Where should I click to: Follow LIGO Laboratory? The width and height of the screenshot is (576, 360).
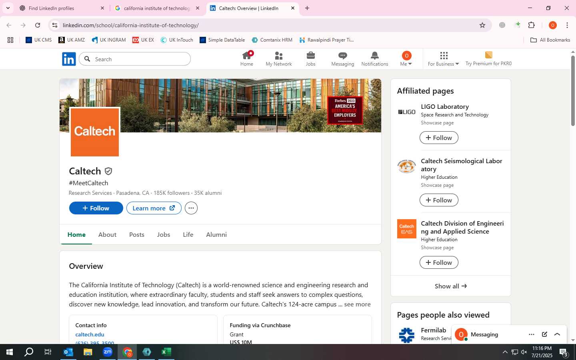[439, 138]
